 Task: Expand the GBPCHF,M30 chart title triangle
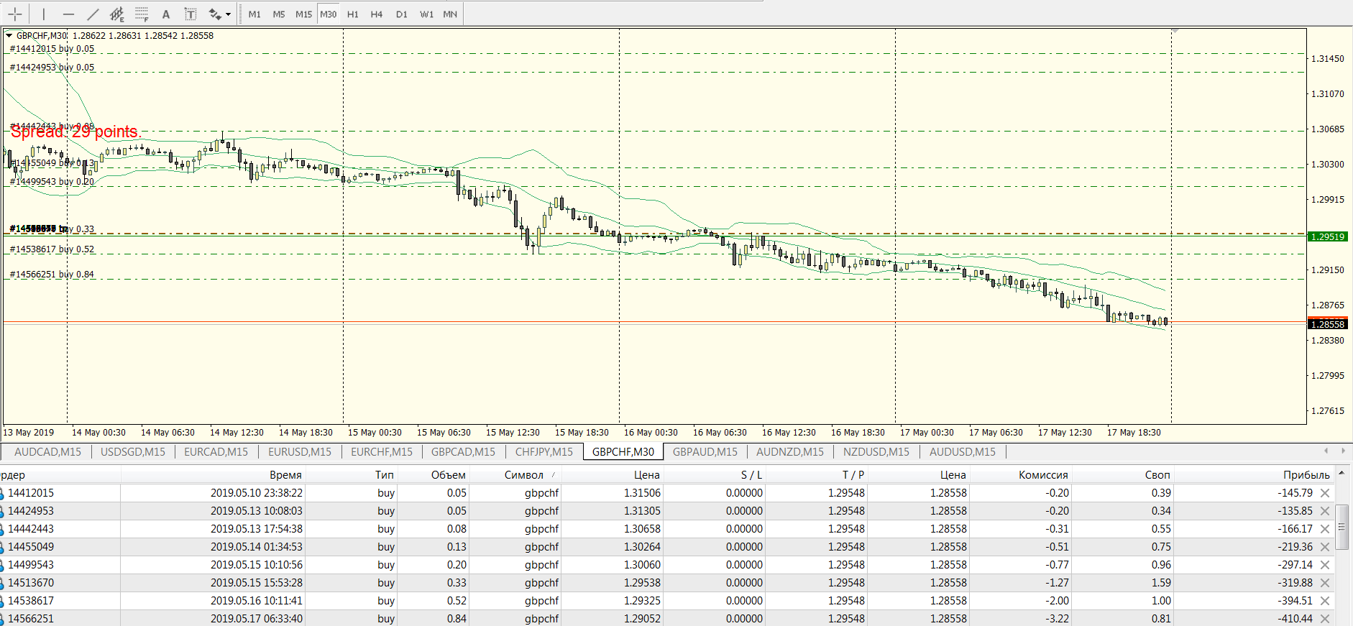[9, 35]
